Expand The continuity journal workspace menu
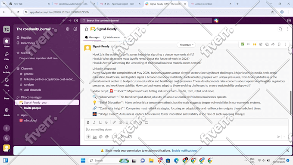 click(35, 29)
